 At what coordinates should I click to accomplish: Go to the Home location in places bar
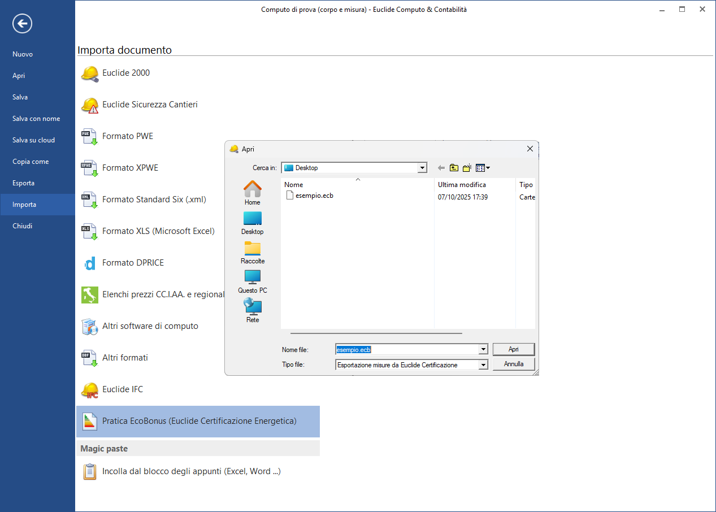[x=252, y=192]
